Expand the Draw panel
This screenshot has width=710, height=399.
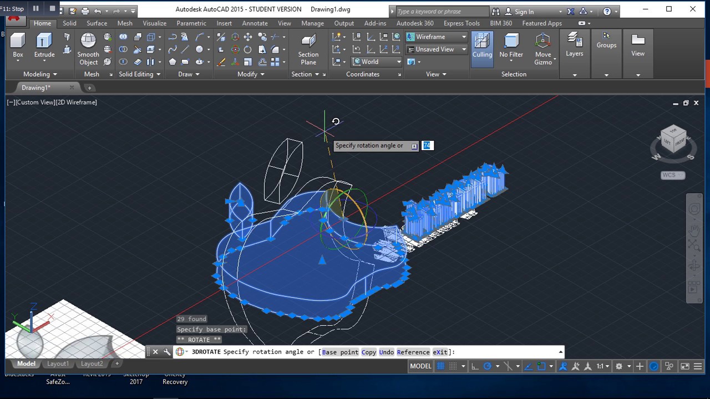point(189,74)
